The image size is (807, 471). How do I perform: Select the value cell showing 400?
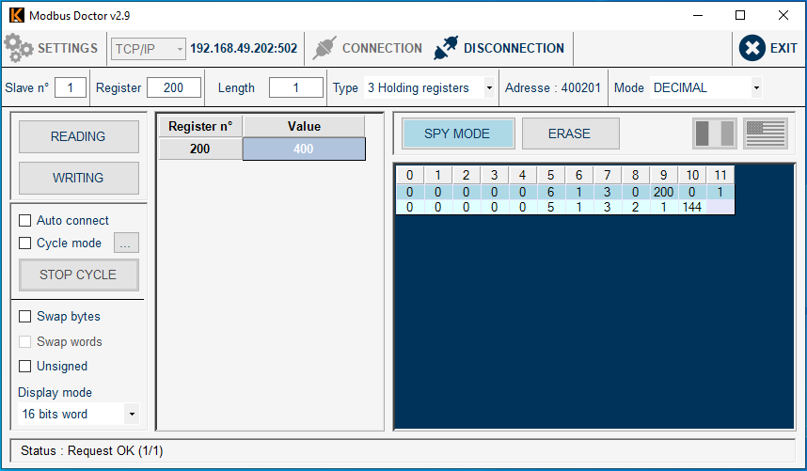pyautogui.click(x=303, y=149)
